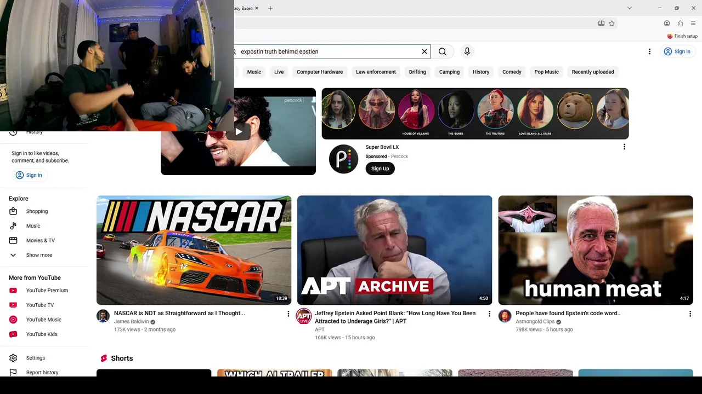Open options menu for Asmongold video
This screenshot has width=702, height=394.
(x=690, y=314)
